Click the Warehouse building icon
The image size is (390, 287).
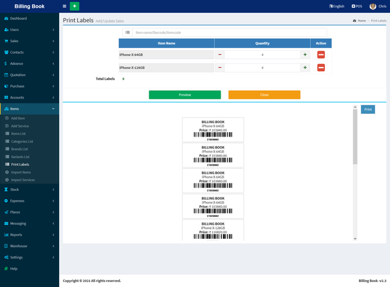(x=6, y=246)
